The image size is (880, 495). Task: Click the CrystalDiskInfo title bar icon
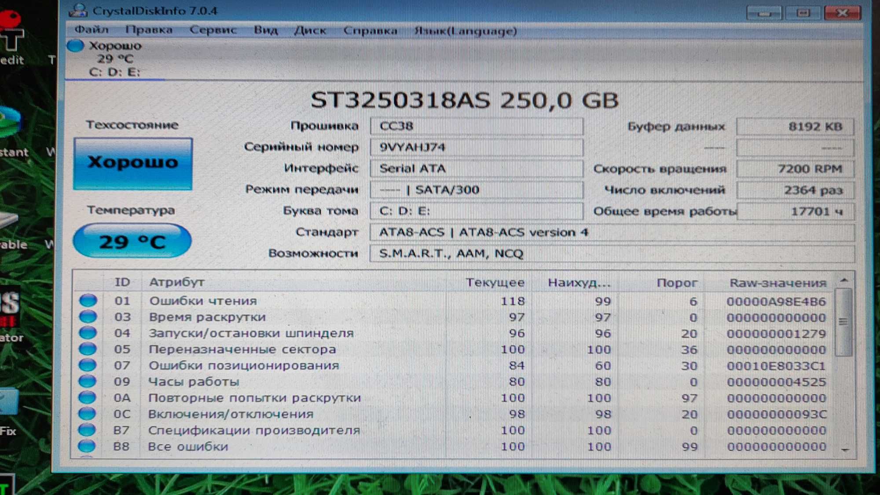[78, 10]
